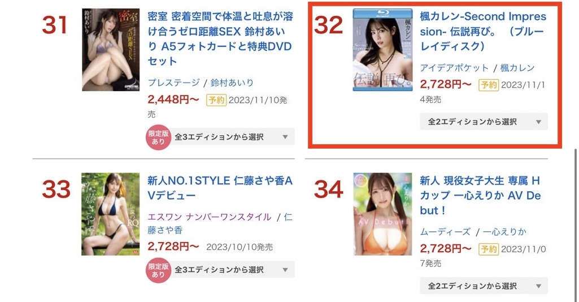Click the 予約 tag on item 31
The width and height of the screenshot is (579, 302).
pyautogui.click(x=216, y=100)
